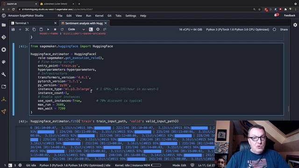Image resolution: width=299 pixels, height=168 pixels.
Task: Click the Feedback button
Action: (x=290, y=15)
